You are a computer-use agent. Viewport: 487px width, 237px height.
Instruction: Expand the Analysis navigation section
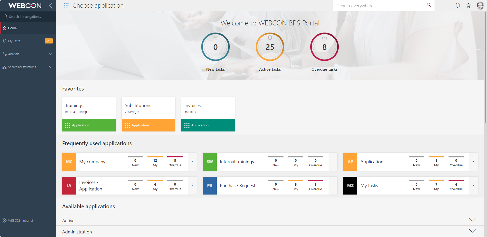coord(51,54)
